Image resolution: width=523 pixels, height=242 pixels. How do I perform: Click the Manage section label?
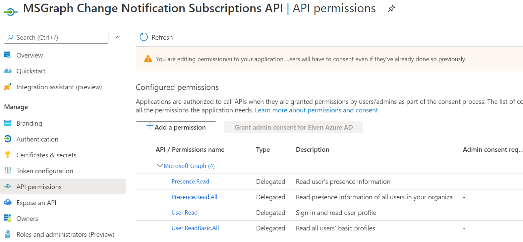pos(16,107)
